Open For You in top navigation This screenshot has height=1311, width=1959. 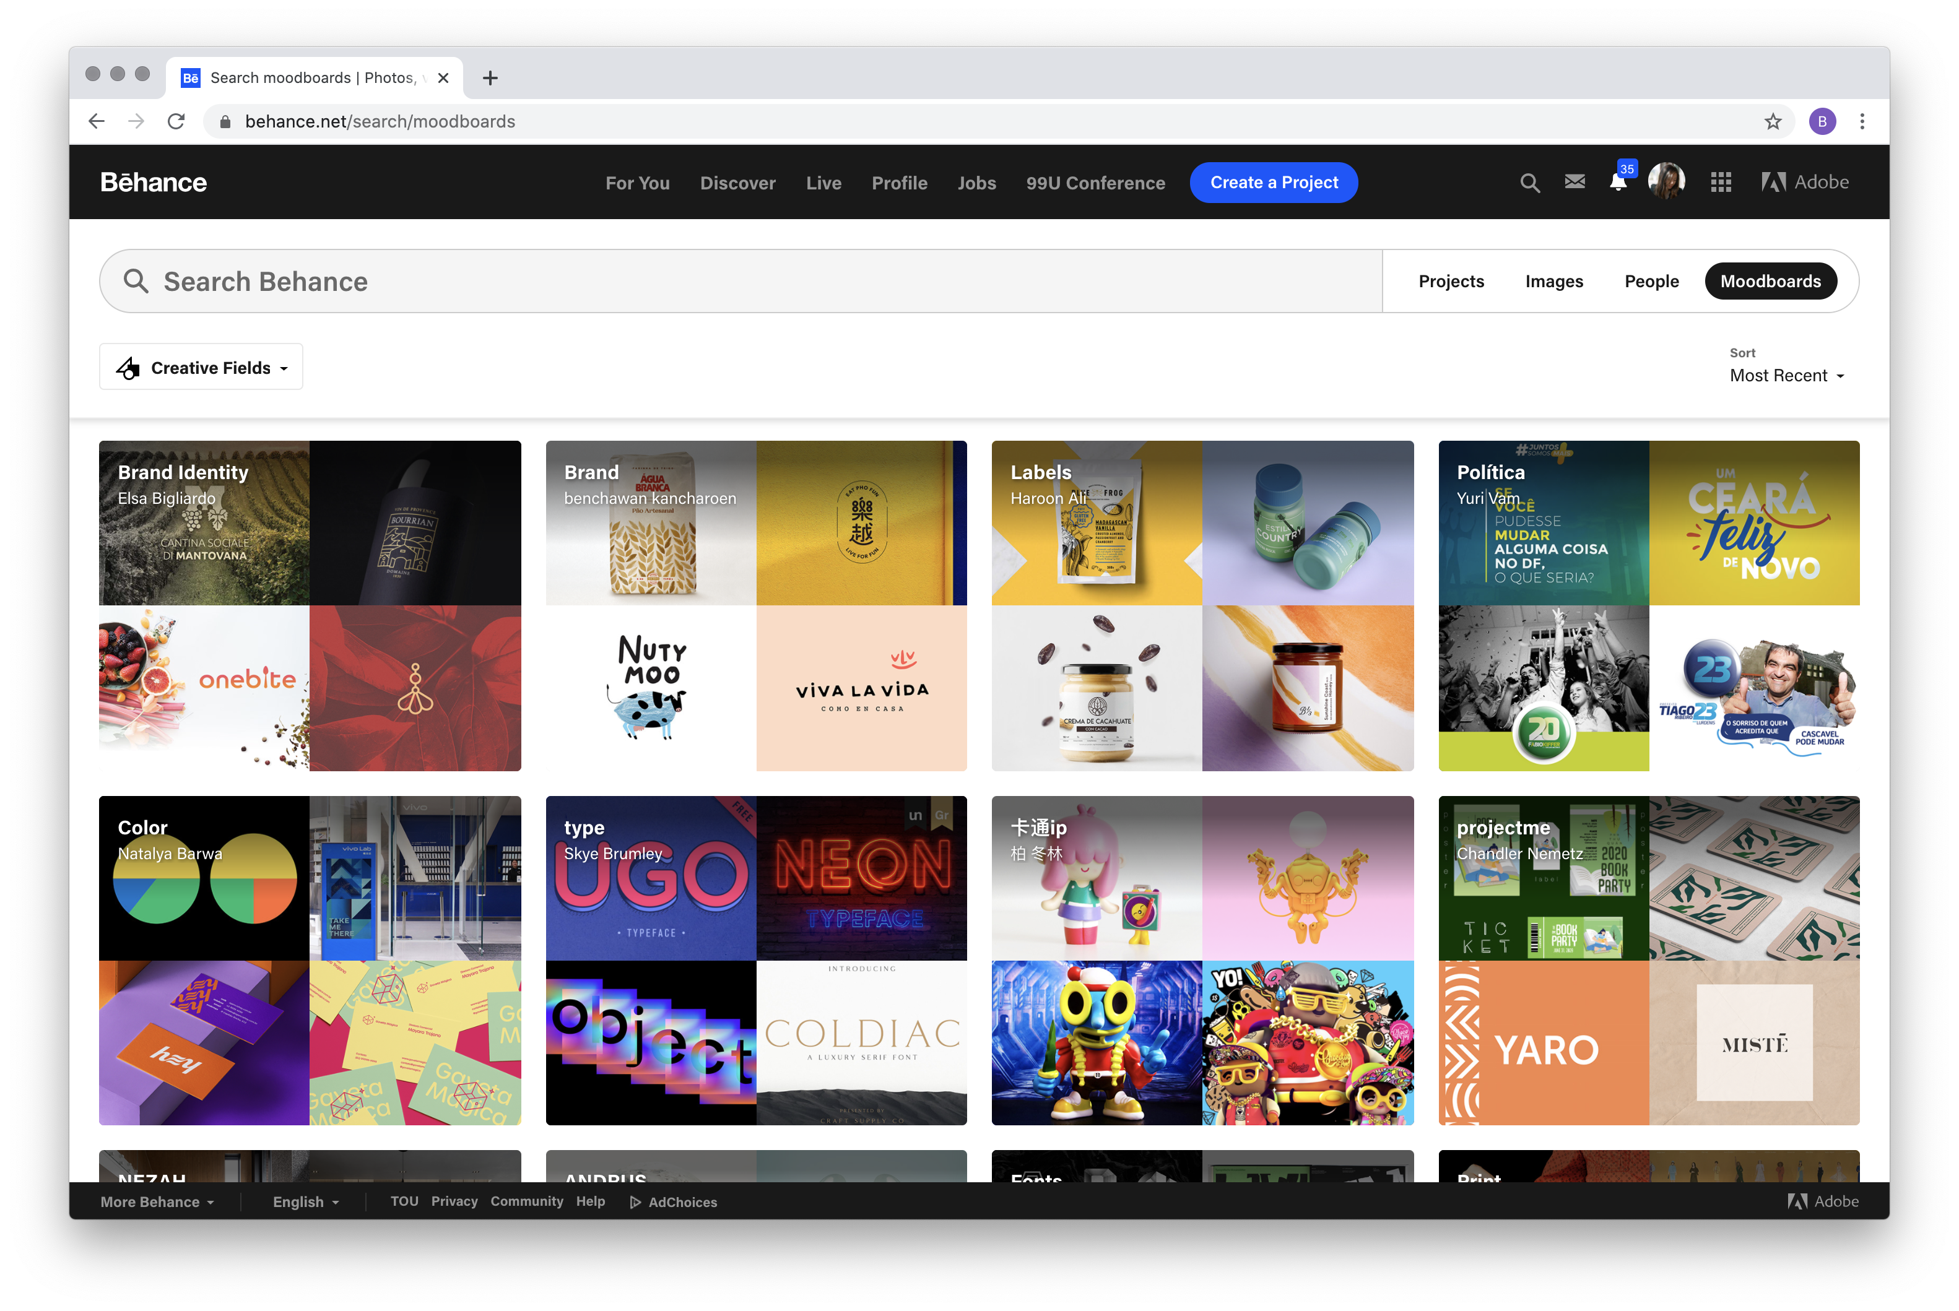[637, 182]
